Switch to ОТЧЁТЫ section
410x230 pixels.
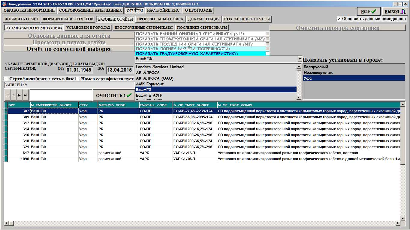(134, 10)
